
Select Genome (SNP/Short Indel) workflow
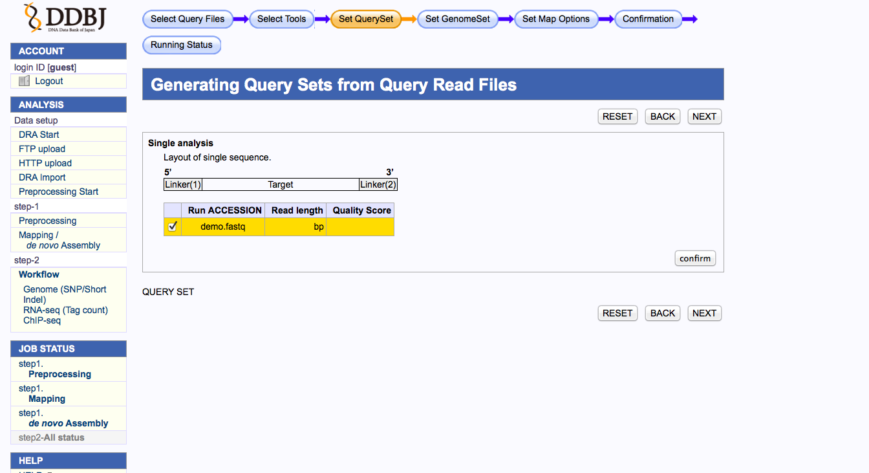pos(65,294)
